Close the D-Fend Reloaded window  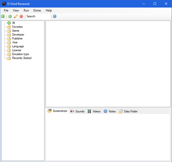pyautogui.click(x=166, y=4)
